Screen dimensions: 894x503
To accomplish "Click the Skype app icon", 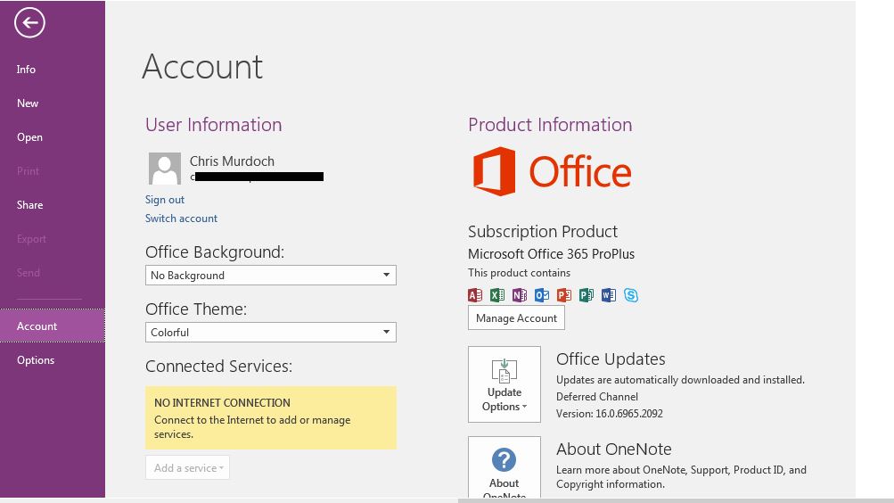I will [630, 295].
